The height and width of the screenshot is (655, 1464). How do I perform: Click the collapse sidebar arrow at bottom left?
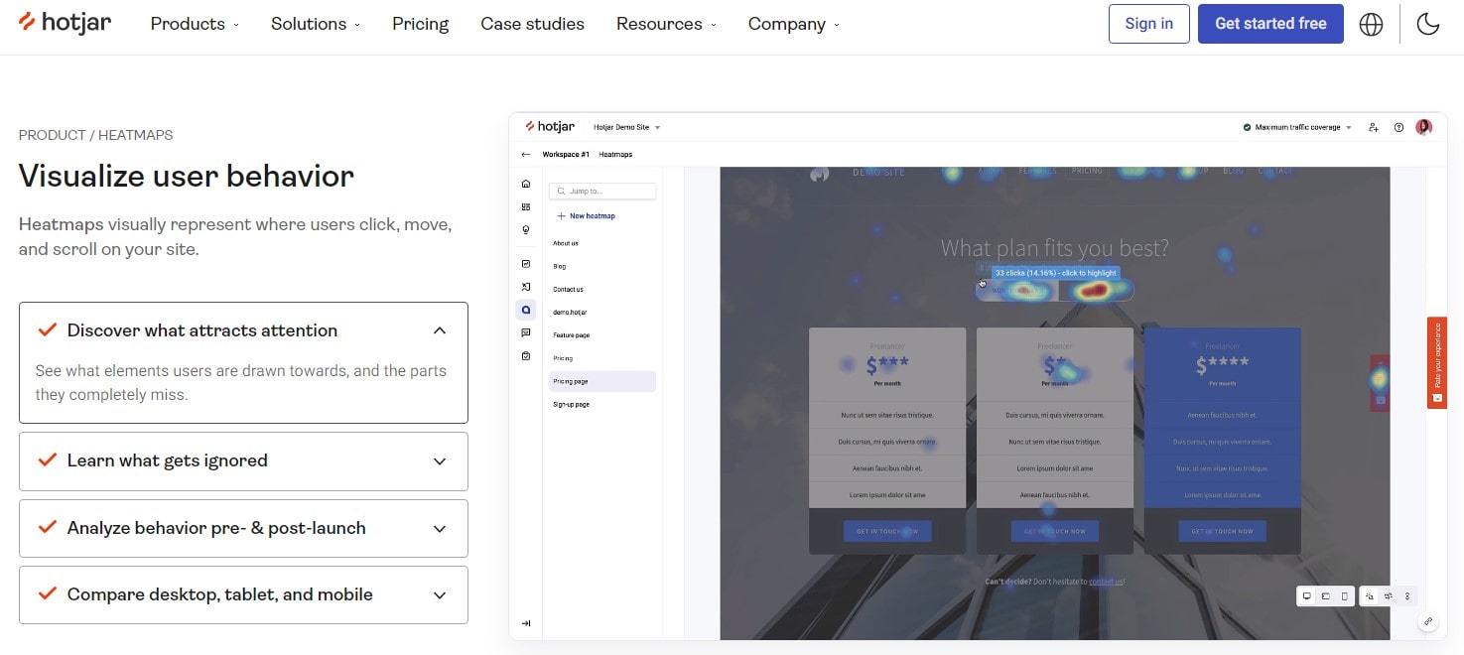[526, 623]
